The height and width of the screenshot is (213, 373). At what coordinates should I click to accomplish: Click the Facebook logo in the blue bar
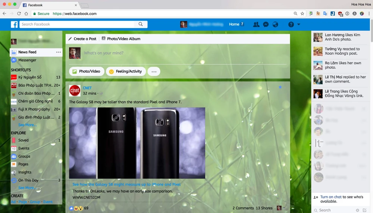(x=14, y=25)
